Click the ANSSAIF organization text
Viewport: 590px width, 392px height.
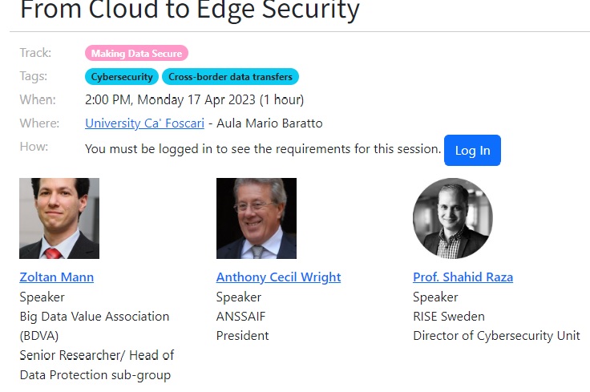pos(240,317)
